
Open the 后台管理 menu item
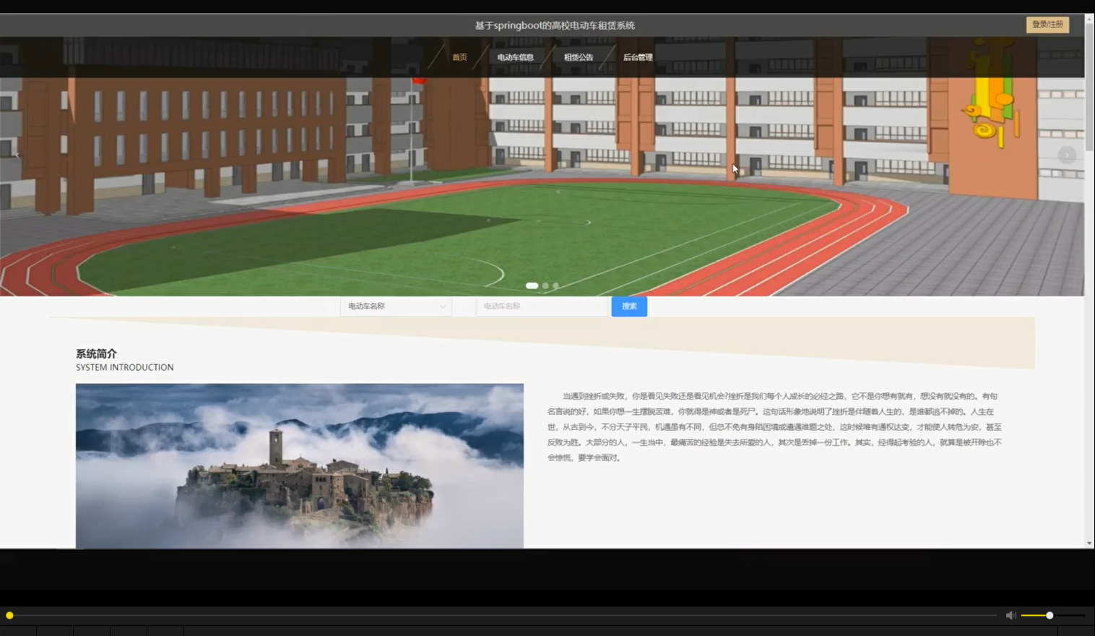point(639,56)
